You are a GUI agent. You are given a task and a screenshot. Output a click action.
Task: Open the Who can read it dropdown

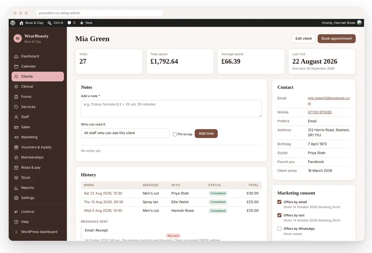[x=125, y=133]
